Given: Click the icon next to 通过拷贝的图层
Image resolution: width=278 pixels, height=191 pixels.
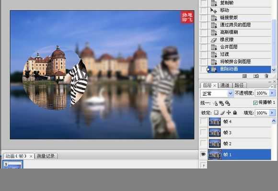Looking at the screenshot, I should 214,25.
